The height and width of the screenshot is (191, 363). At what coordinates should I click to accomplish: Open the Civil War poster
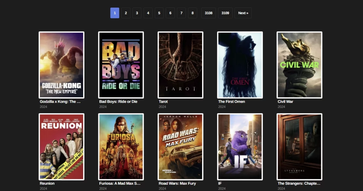299,65
